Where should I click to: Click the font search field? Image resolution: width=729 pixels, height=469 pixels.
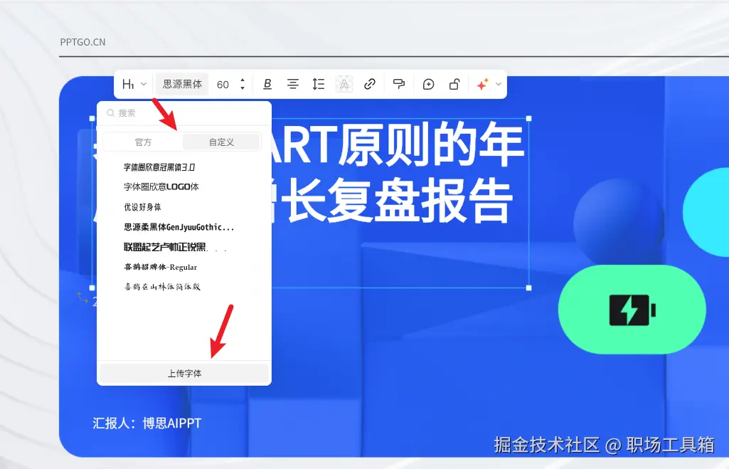click(x=184, y=113)
